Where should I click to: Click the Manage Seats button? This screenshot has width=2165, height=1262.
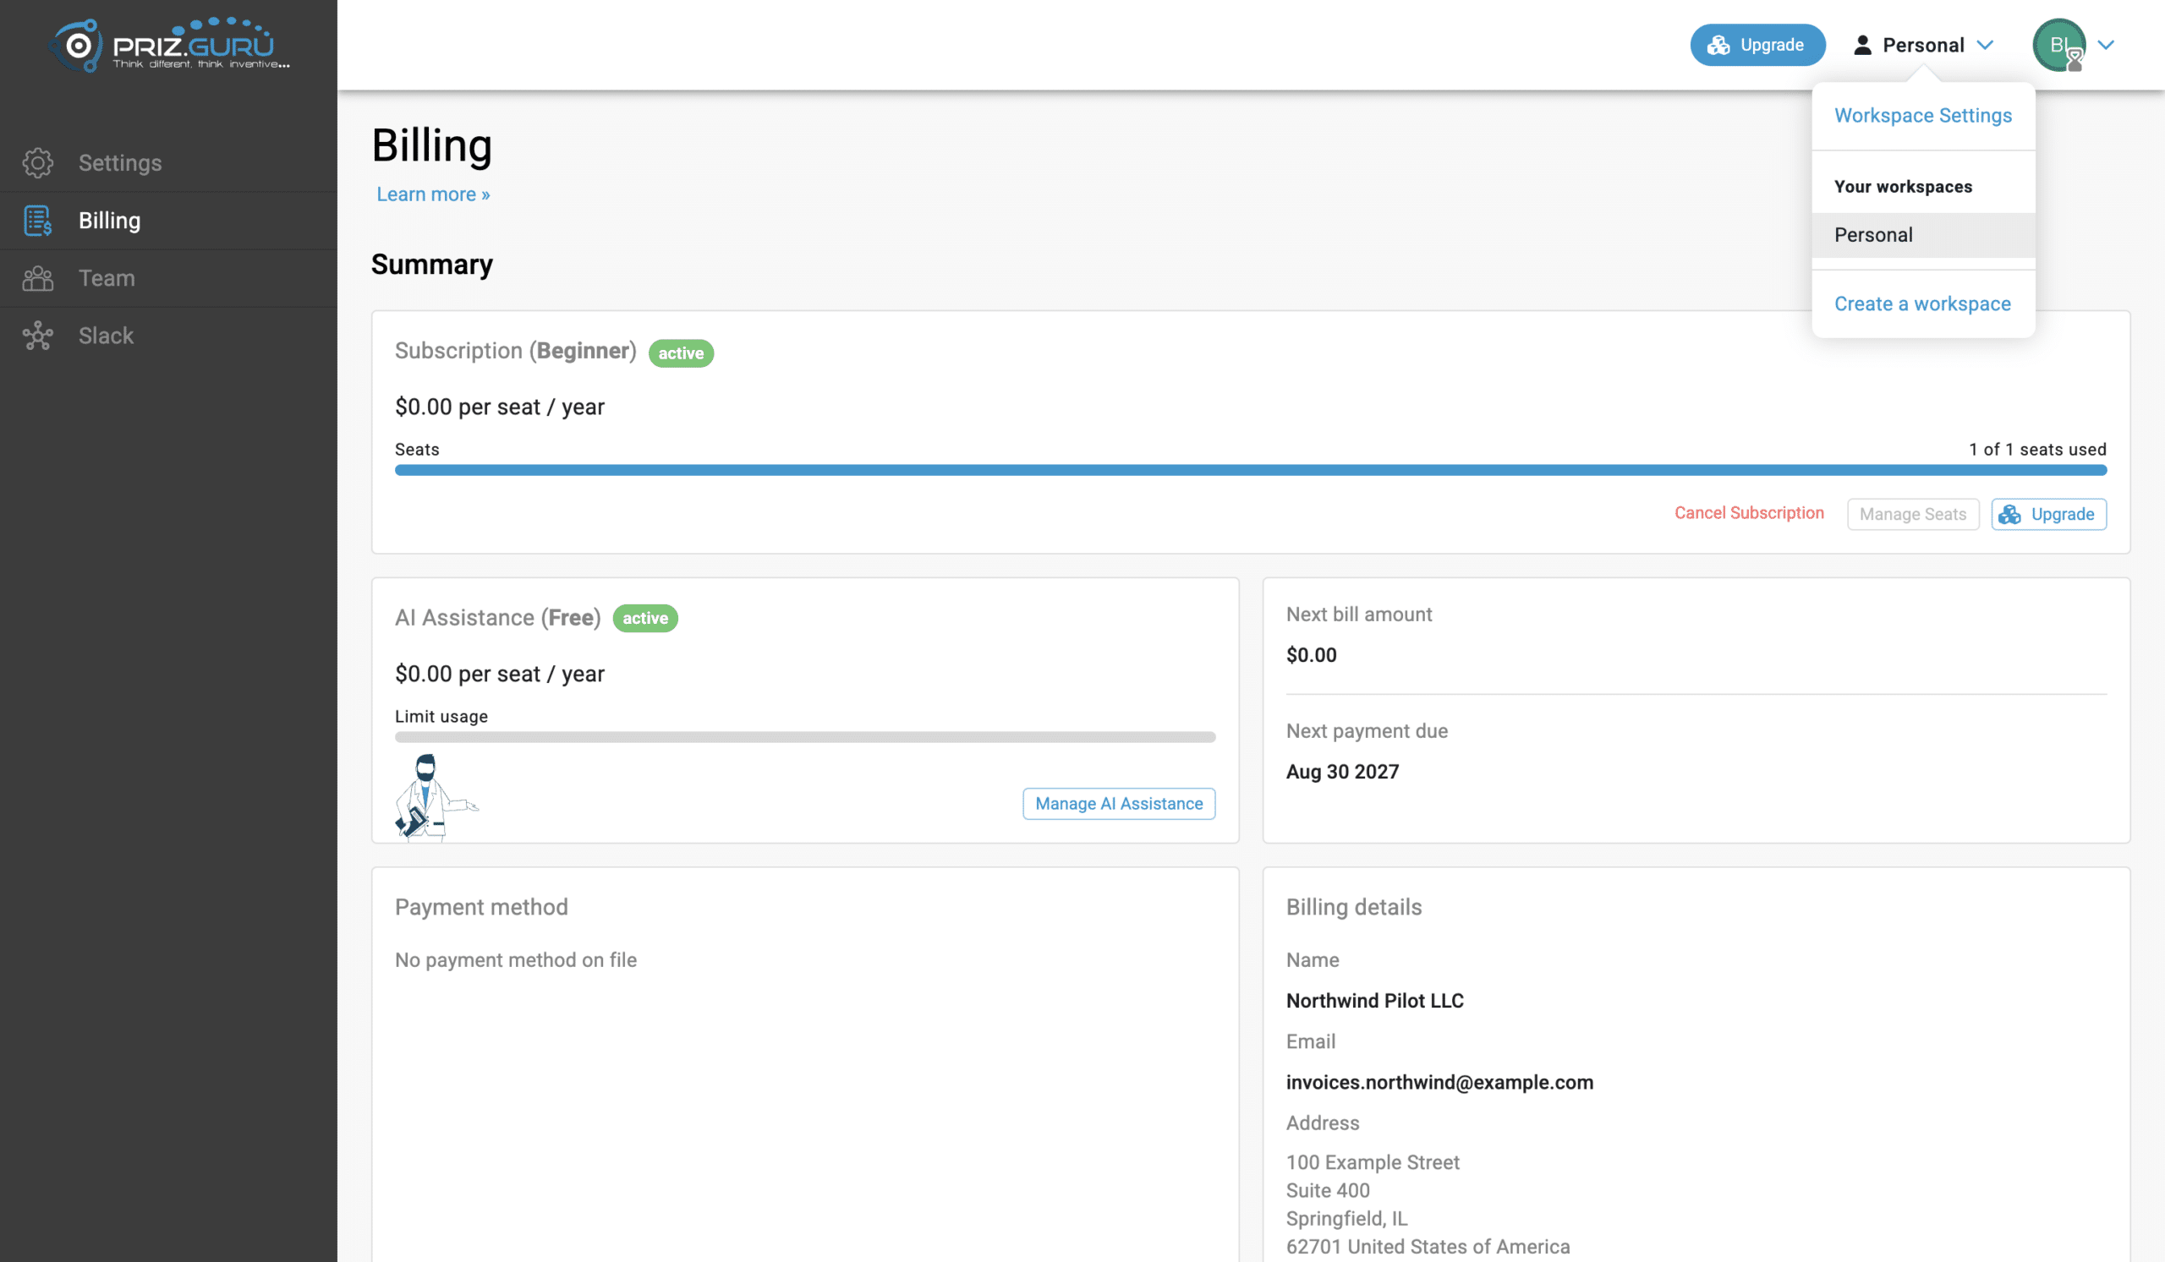1912,514
